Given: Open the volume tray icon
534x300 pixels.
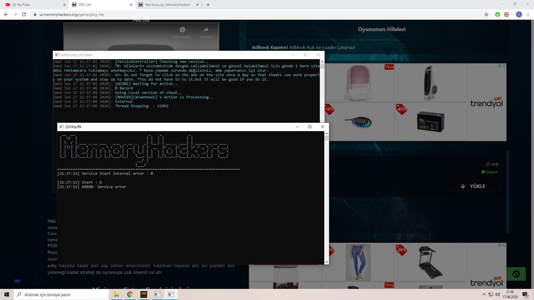Looking at the screenshot, I should 498,294.
